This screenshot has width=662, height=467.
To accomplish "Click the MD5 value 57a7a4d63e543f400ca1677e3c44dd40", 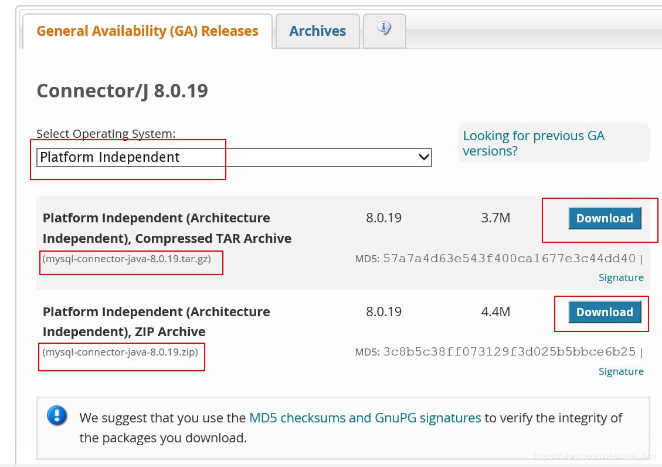I will (509, 258).
